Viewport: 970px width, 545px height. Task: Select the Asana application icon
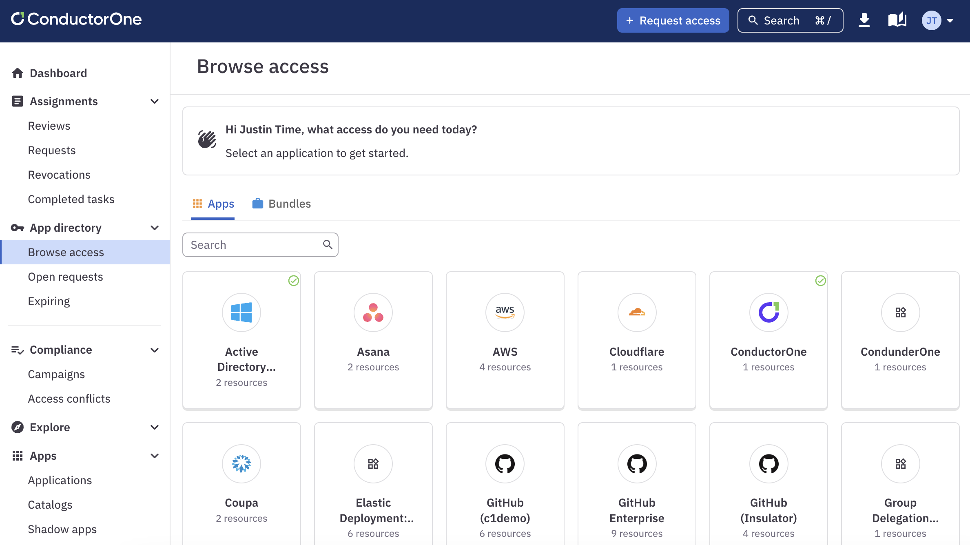coord(372,312)
